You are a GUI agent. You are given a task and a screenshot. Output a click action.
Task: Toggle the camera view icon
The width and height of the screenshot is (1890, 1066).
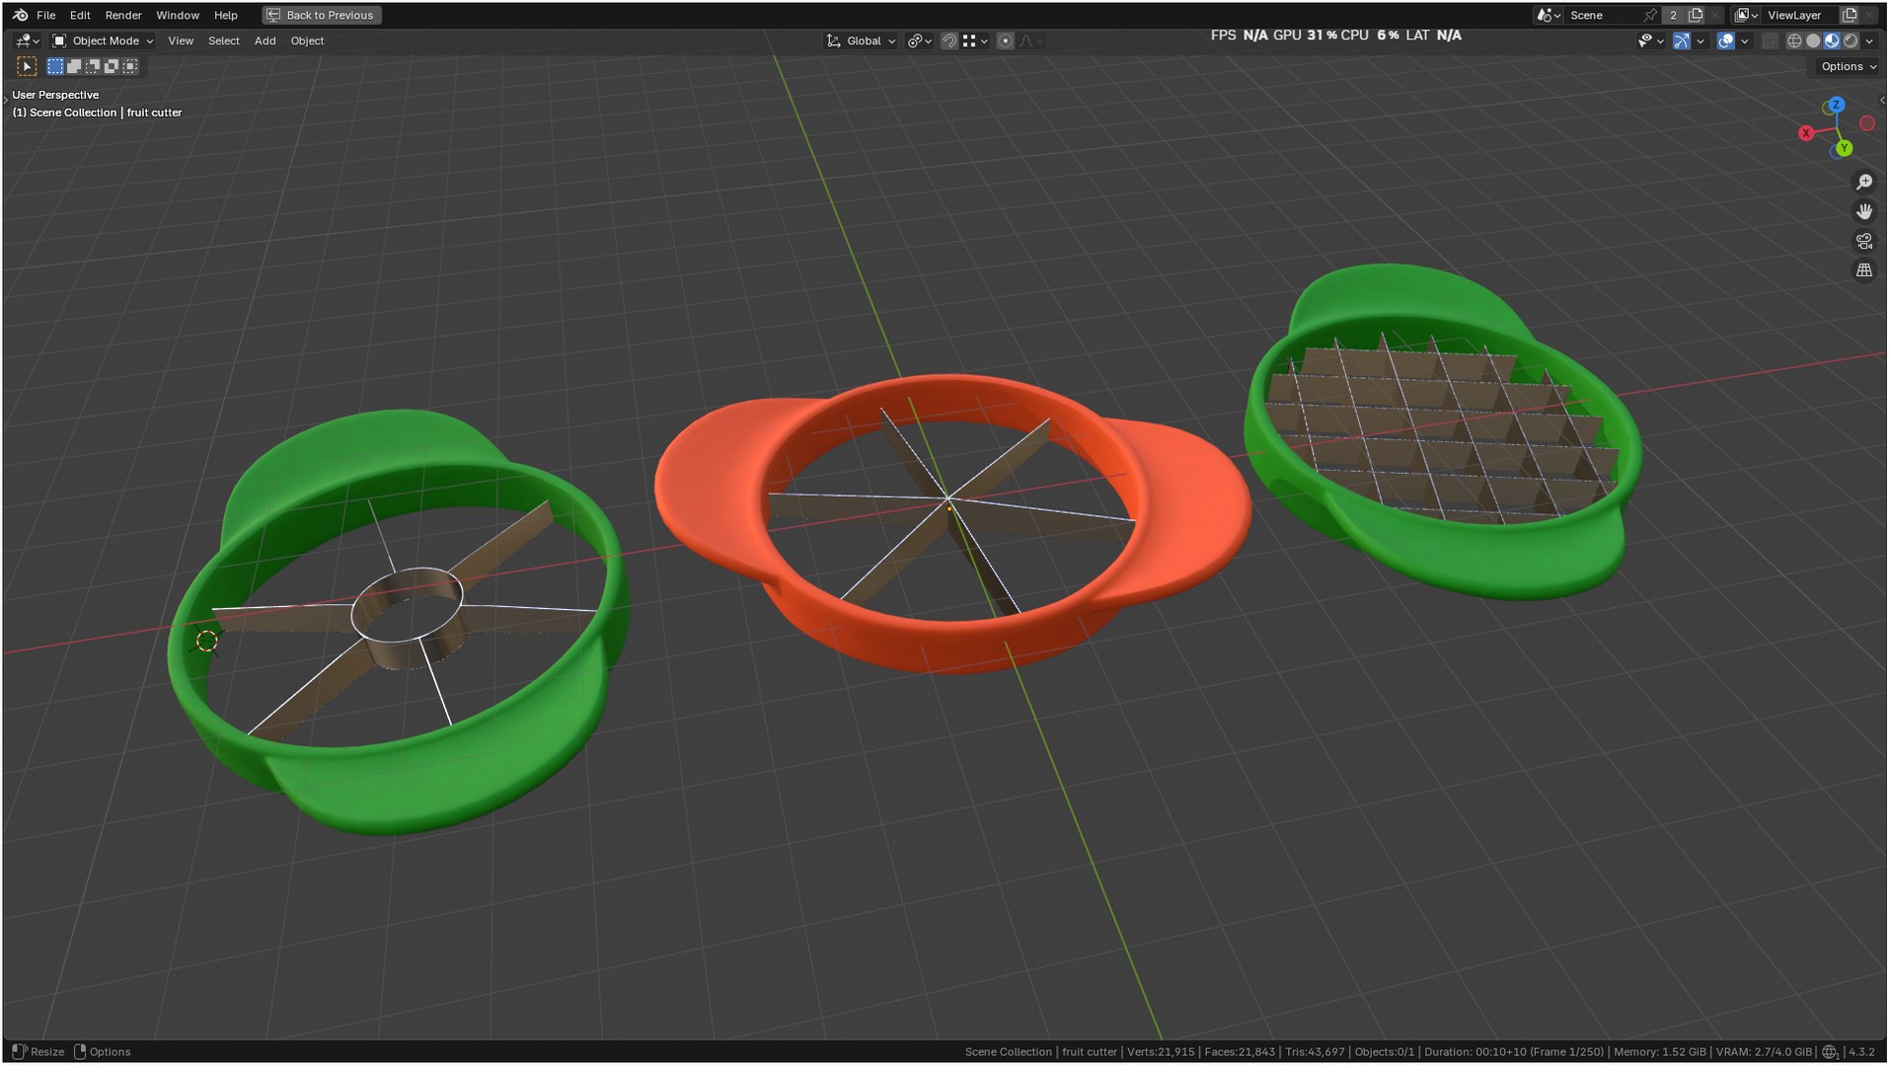click(x=1864, y=241)
